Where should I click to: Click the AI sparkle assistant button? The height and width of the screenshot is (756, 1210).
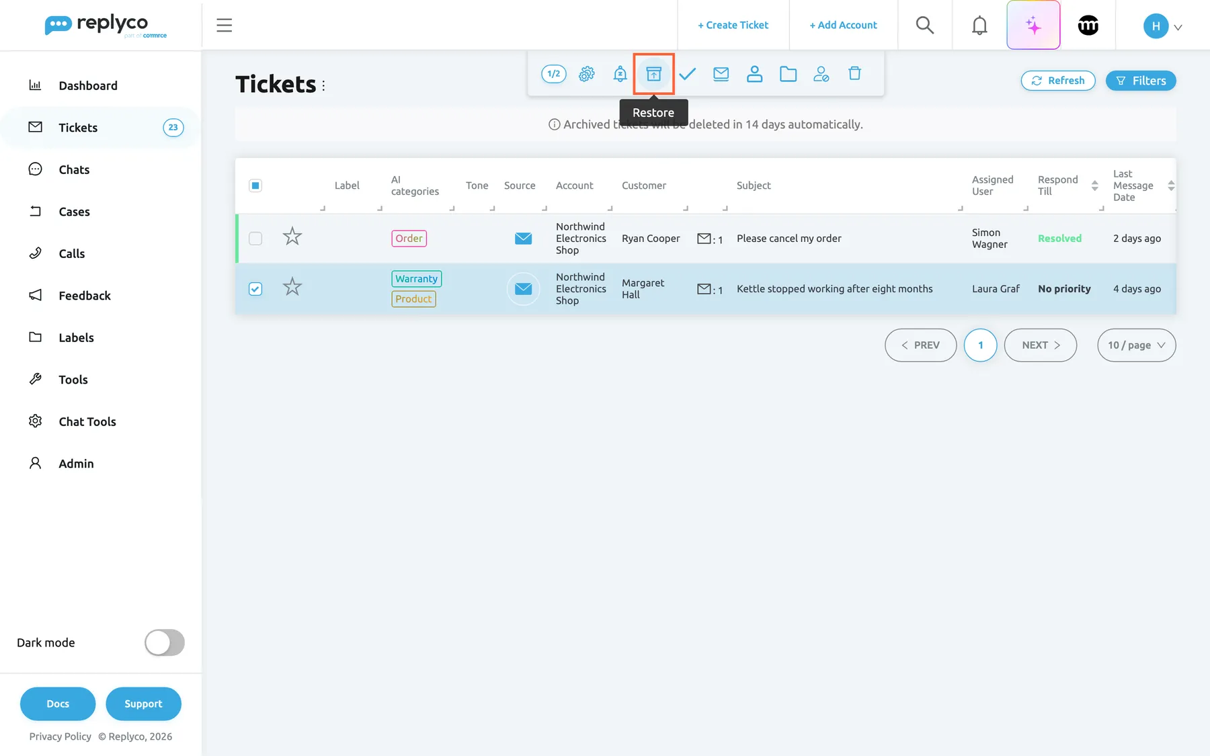coord(1033,25)
